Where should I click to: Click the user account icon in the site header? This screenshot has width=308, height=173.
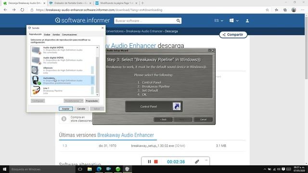tap(247, 21)
